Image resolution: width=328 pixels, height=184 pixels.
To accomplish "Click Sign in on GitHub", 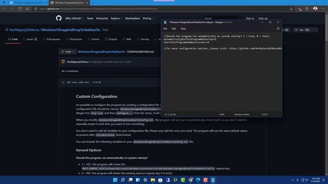I will pyautogui.click(x=250, y=18).
